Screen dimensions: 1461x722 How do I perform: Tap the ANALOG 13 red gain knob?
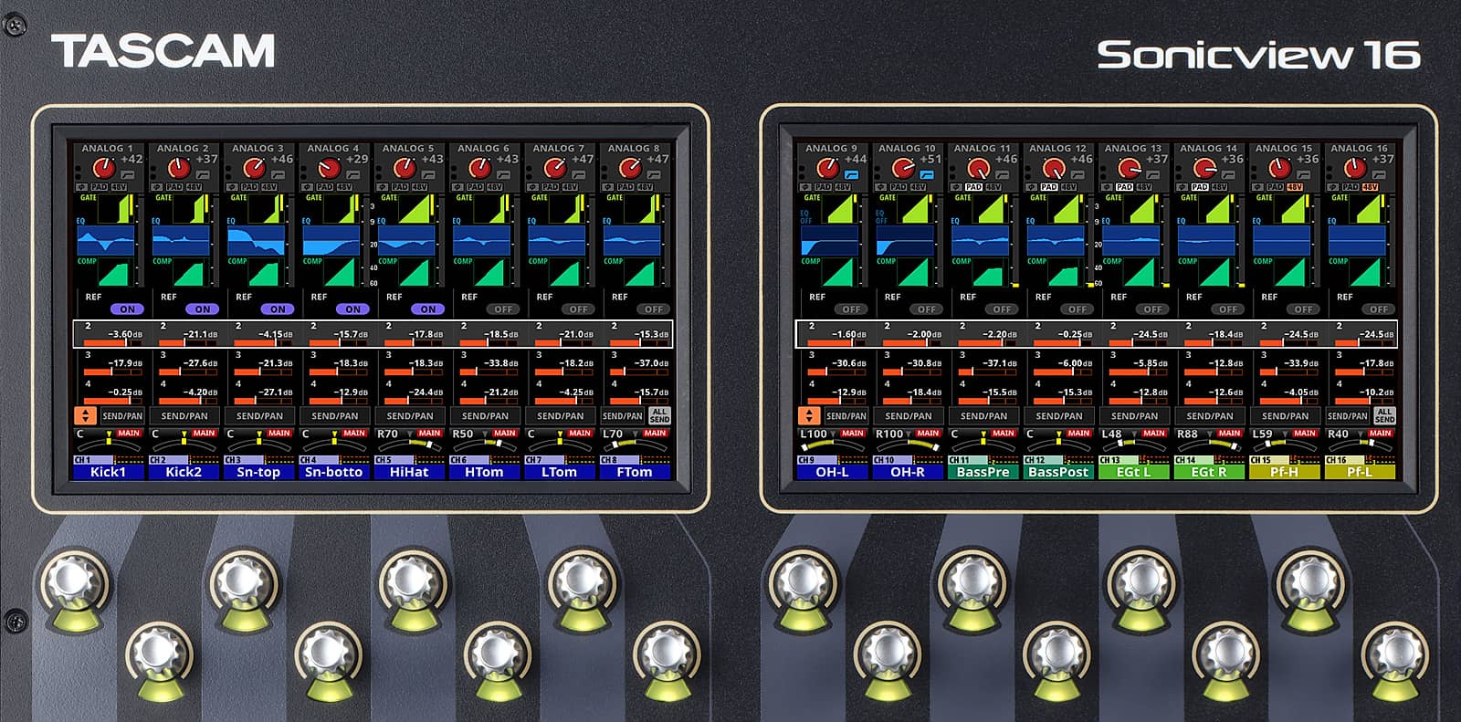1129,168
